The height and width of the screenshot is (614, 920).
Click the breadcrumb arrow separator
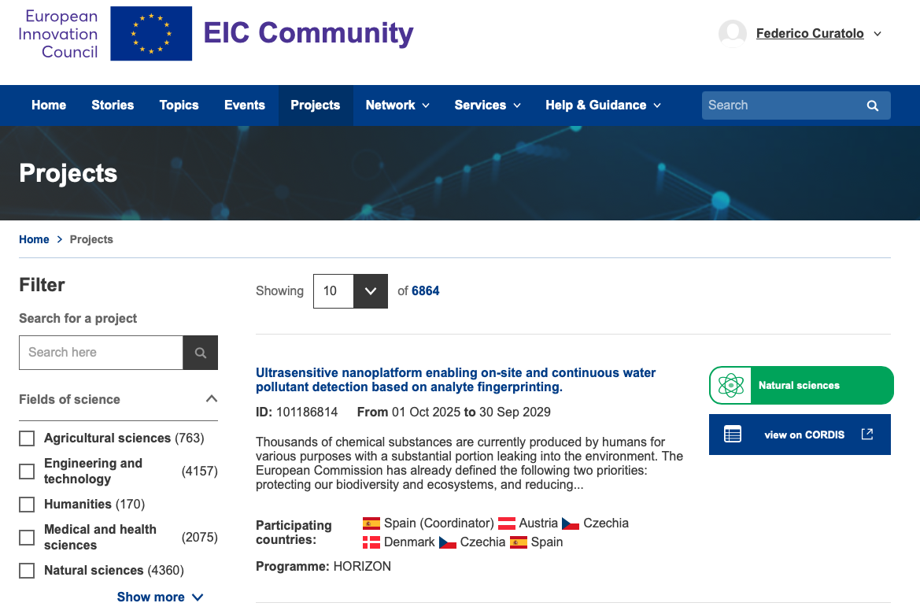[59, 239]
